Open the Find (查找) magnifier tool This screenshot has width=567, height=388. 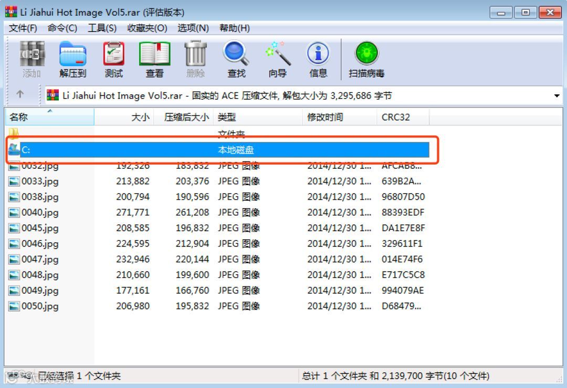[x=236, y=54]
